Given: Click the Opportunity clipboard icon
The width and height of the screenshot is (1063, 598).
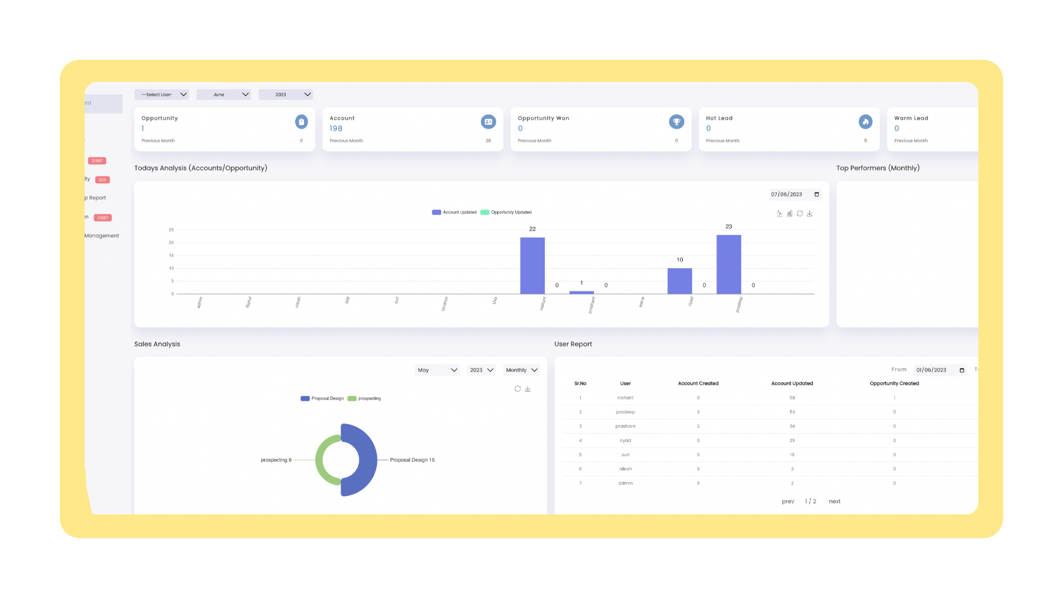Looking at the screenshot, I should [x=301, y=121].
